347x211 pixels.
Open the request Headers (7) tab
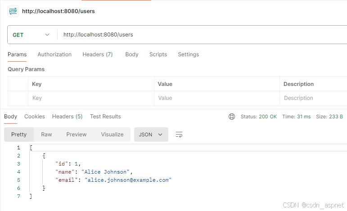98,54
